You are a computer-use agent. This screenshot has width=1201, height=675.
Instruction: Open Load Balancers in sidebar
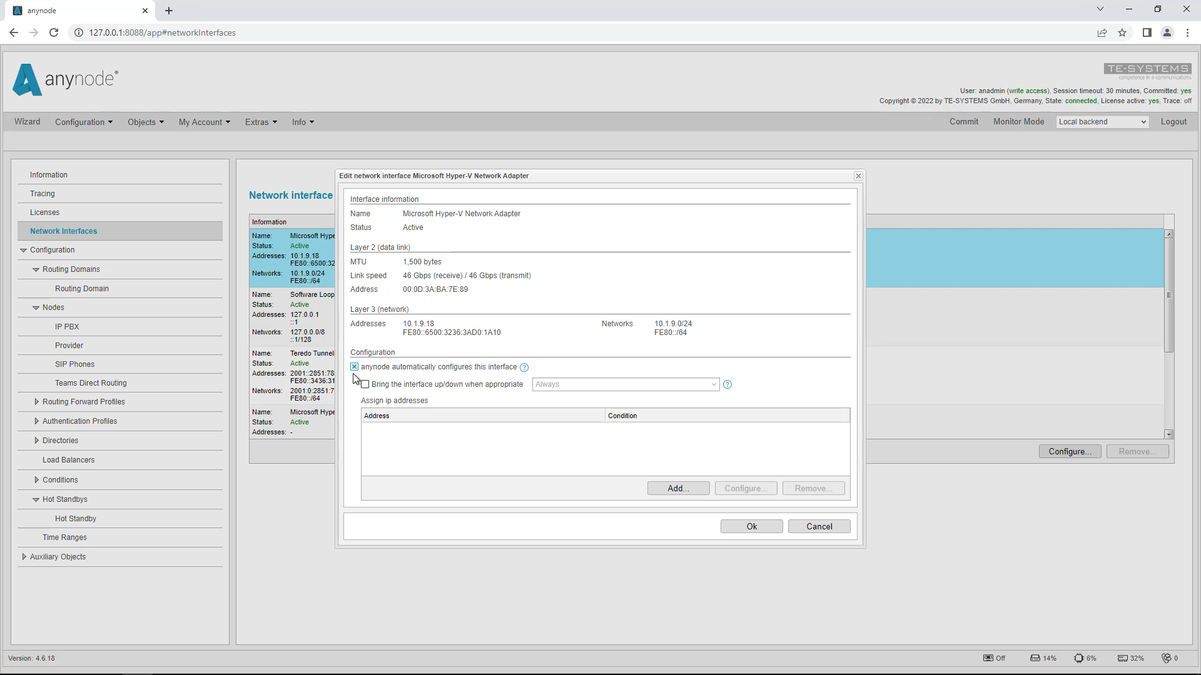coord(69,460)
